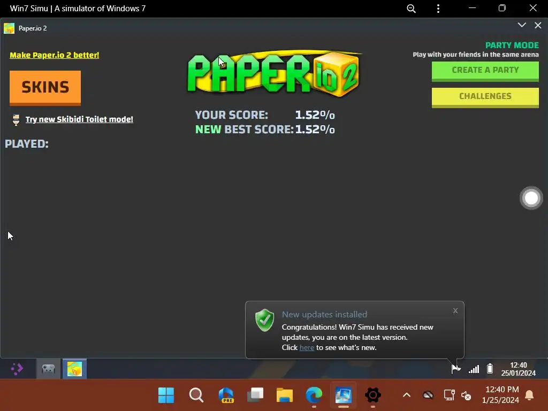548x411 pixels.
Task: Open the Windows 11 Start menu
Action: [166, 395]
